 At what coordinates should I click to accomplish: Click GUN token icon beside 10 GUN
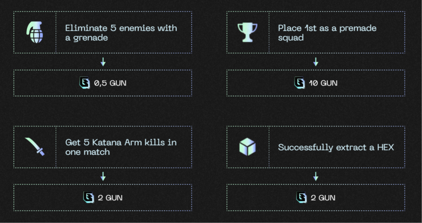point(299,83)
